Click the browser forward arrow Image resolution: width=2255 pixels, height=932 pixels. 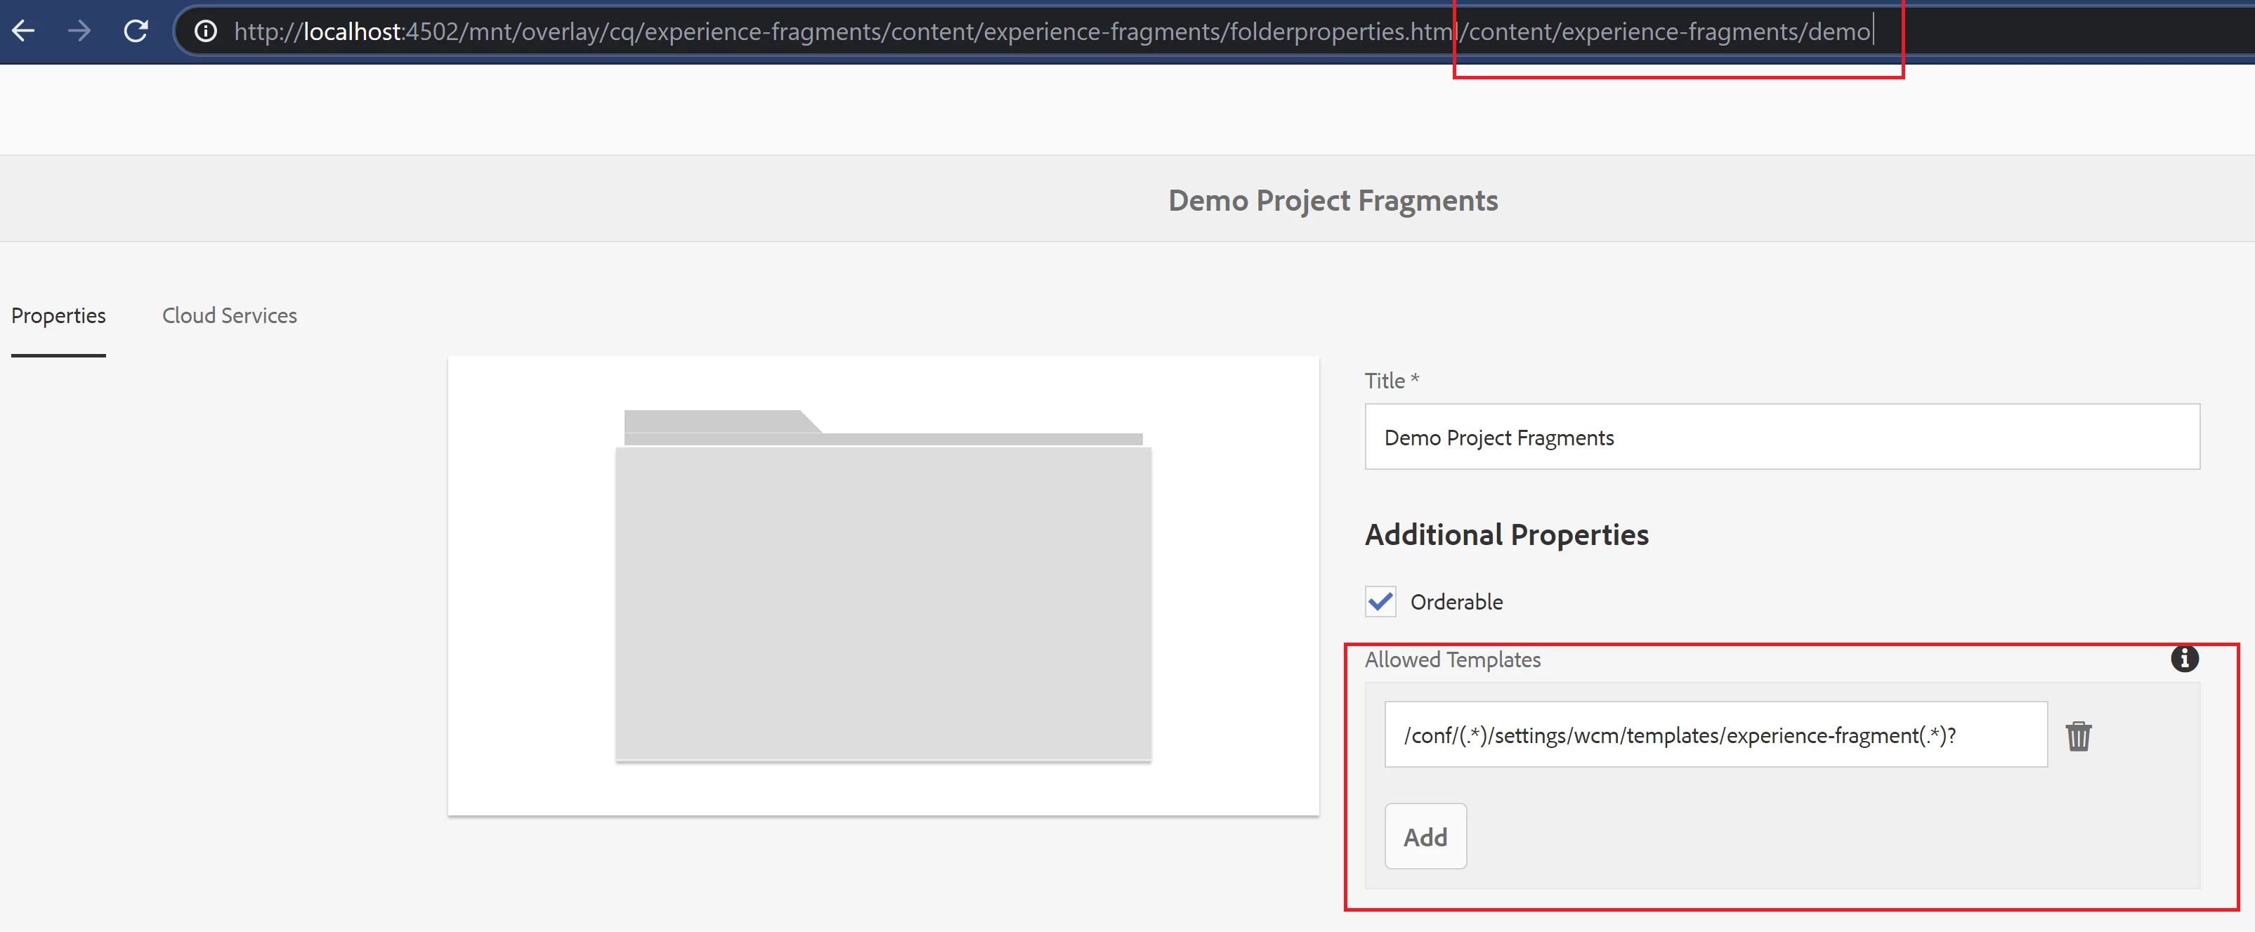[79, 32]
